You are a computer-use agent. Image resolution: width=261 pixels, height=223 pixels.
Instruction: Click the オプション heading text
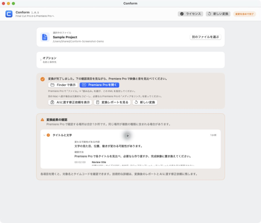pos(49,58)
